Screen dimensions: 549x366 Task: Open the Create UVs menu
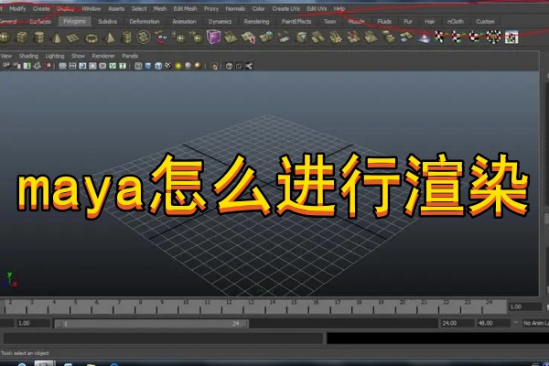pyautogui.click(x=286, y=9)
